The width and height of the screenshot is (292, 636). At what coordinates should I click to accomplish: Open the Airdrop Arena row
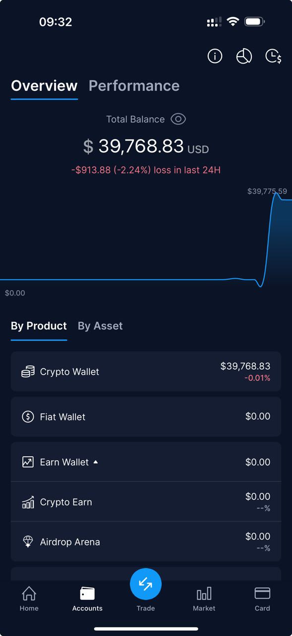coord(146,542)
